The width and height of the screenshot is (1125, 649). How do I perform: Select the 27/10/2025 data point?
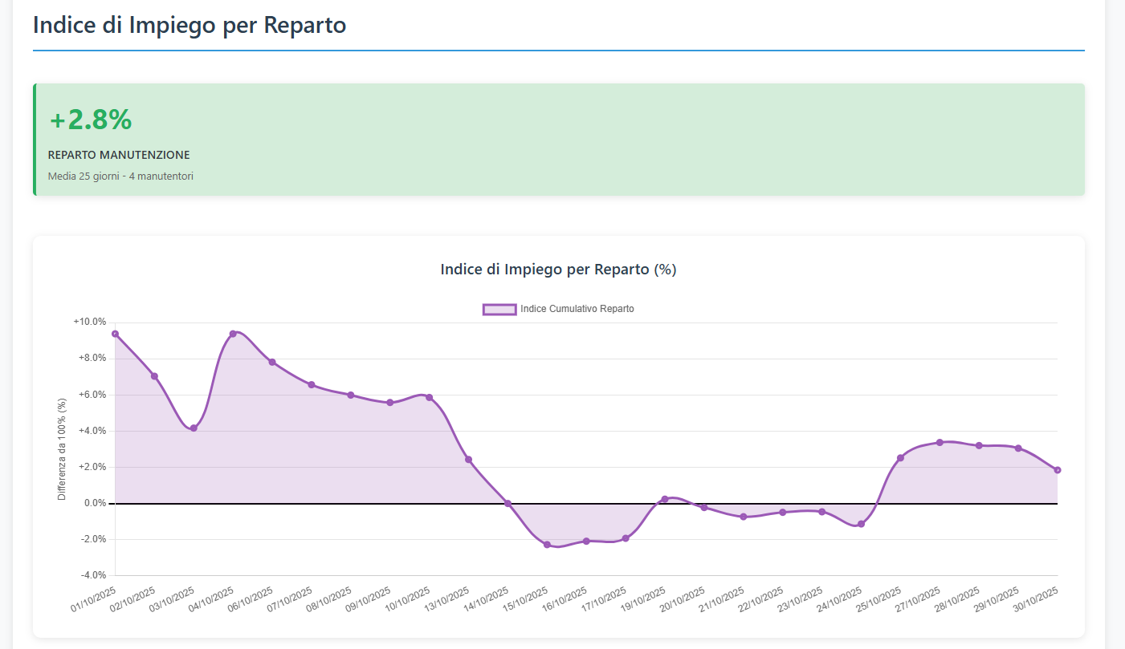(940, 442)
